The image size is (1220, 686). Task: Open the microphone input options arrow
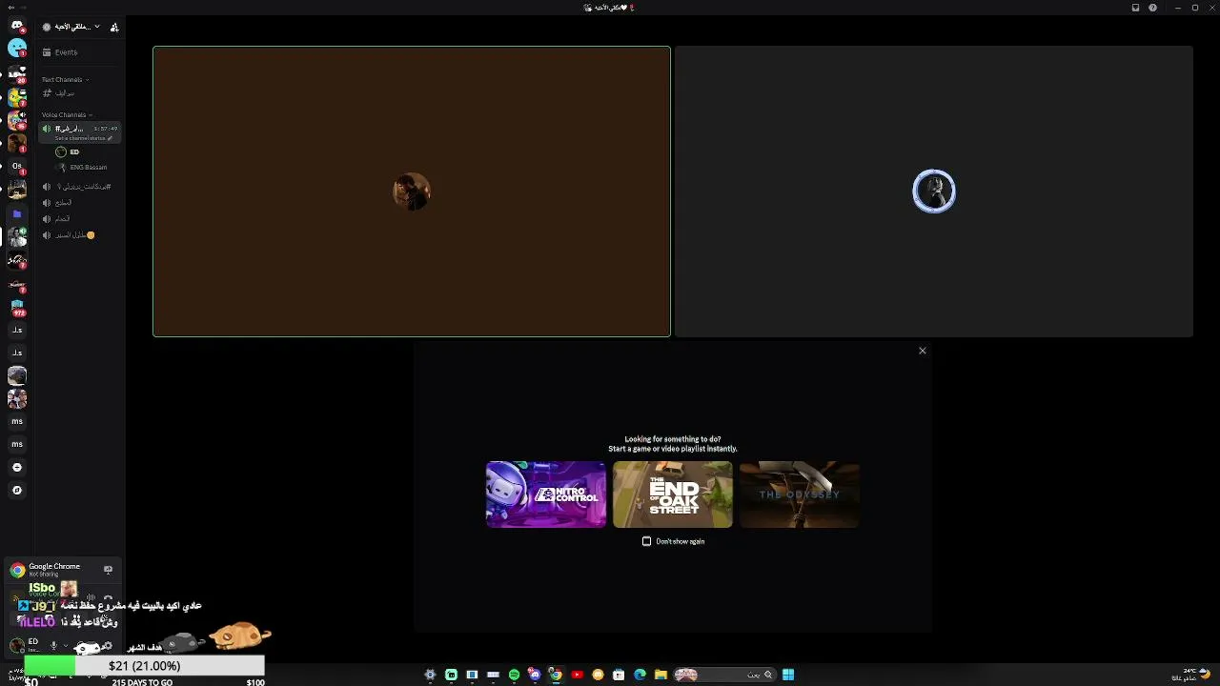(66, 645)
